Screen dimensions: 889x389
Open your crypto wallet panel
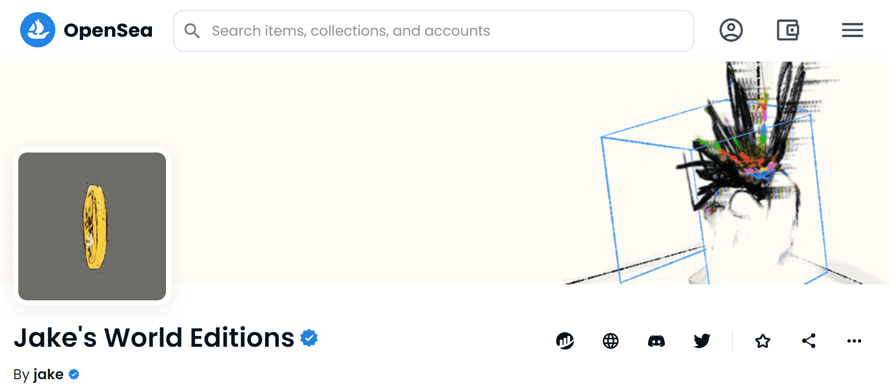point(787,30)
